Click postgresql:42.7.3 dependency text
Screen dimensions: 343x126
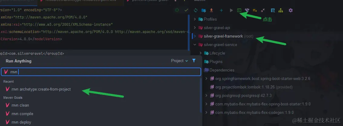click(x=243, y=95)
